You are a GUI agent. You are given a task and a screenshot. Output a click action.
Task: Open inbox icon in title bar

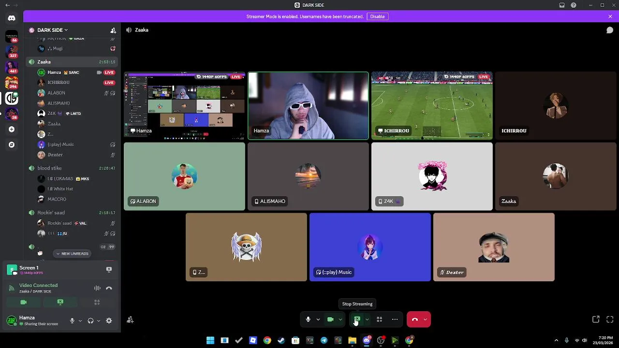(x=562, y=5)
